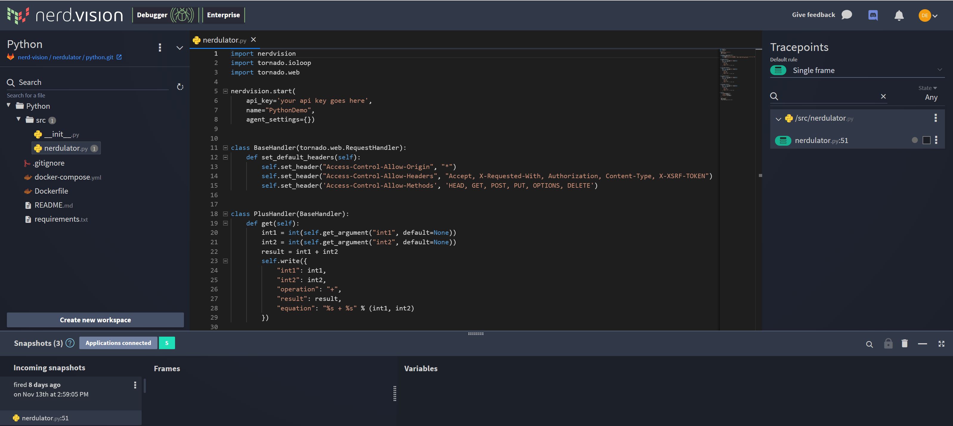Click Frames/Variables vertical divider handle
This screenshot has height=426, width=953.
click(x=395, y=394)
